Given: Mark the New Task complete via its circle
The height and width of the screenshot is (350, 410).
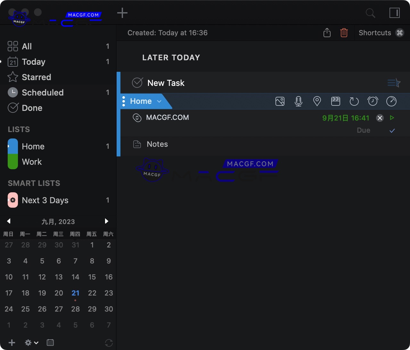Looking at the screenshot, I should [x=137, y=82].
